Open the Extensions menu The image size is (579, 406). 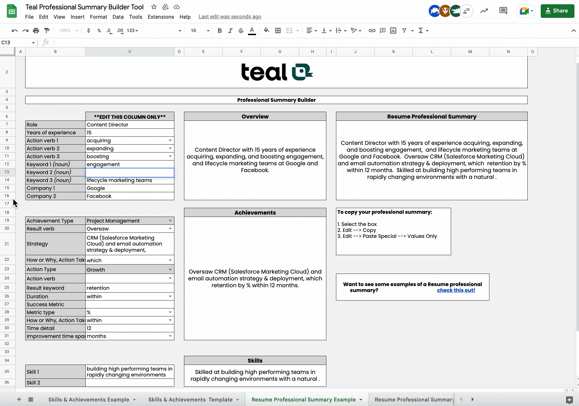(161, 17)
